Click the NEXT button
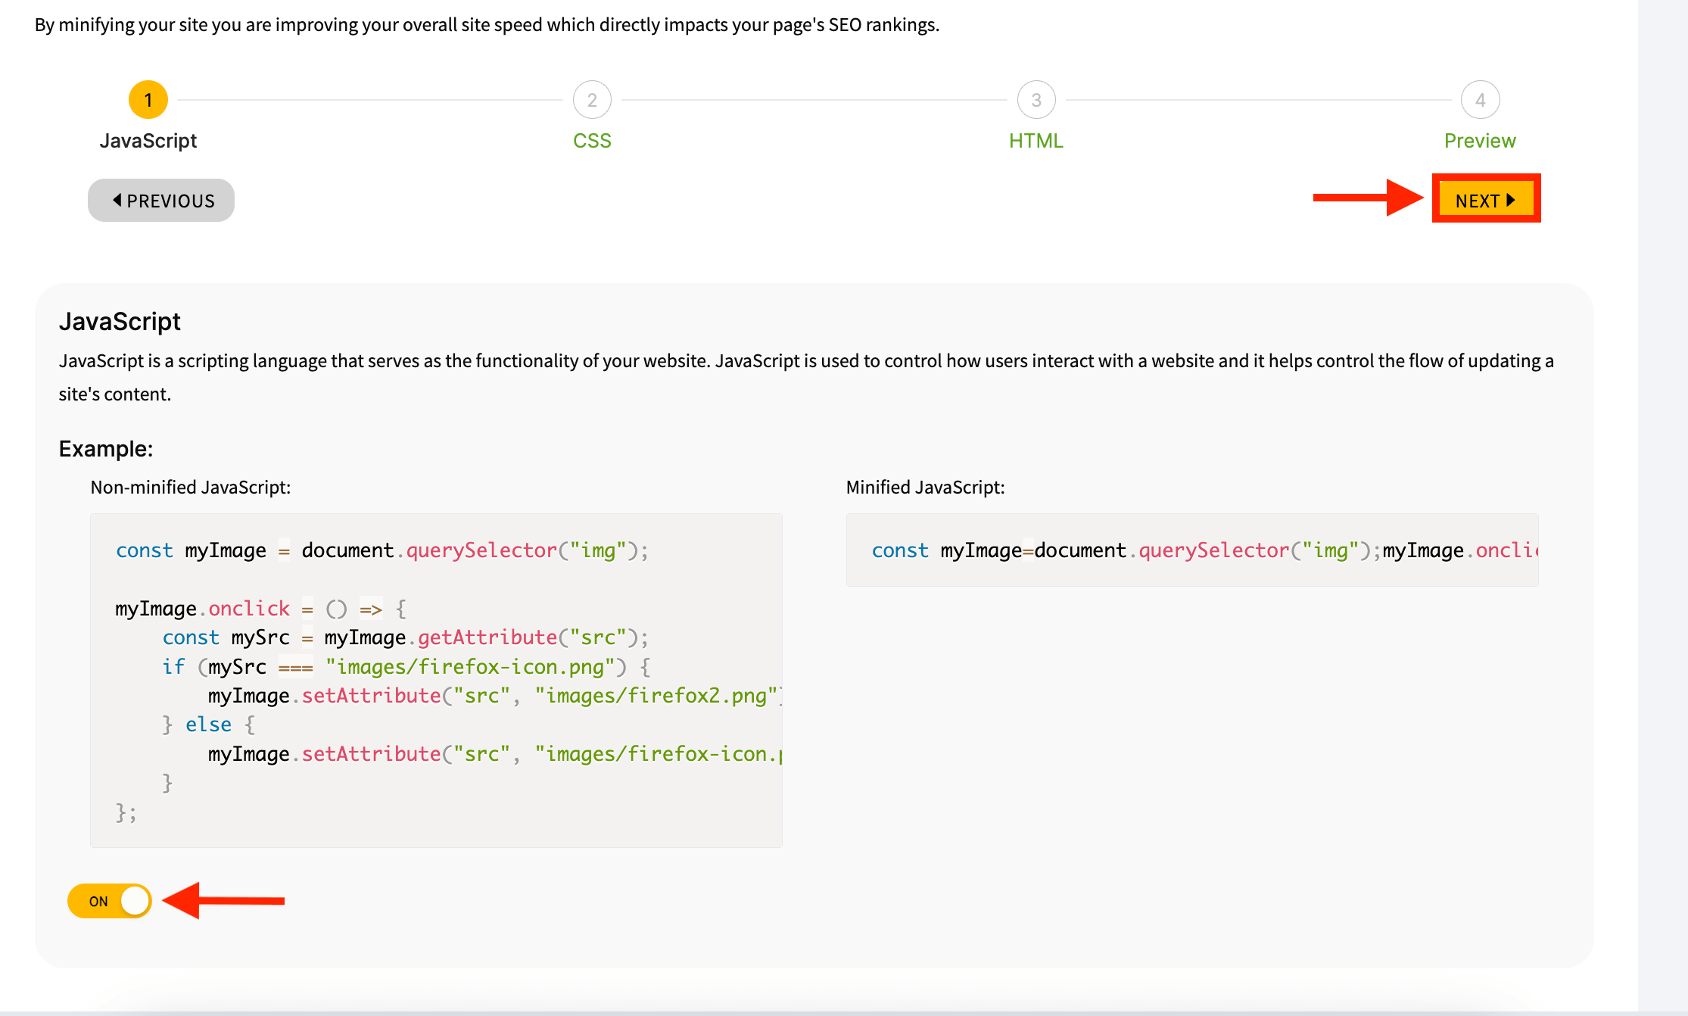Viewport: 1688px width, 1016px height. tap(1486, 200)
